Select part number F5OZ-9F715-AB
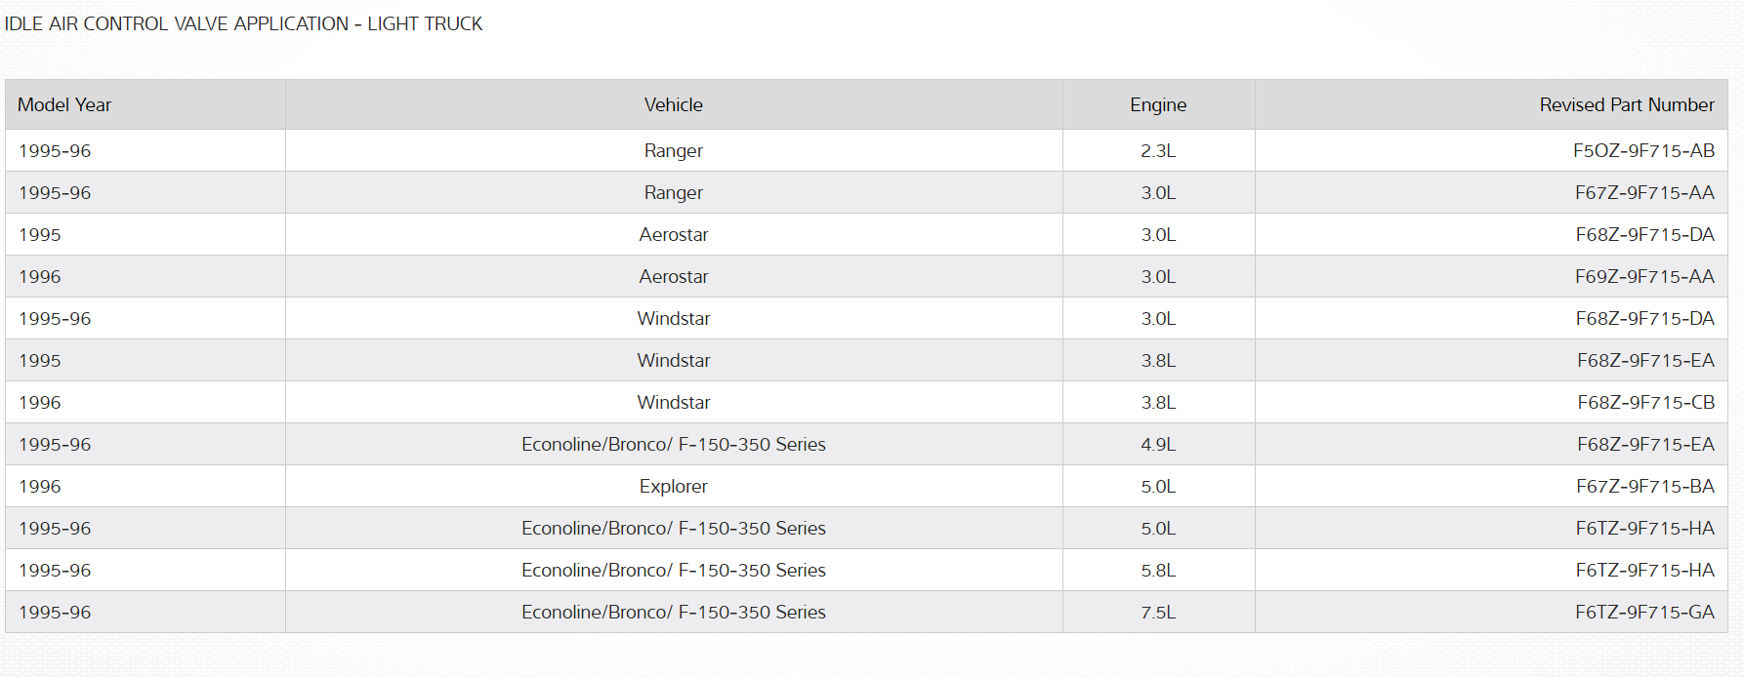The width and height of the screenshot is (1744, 677). [x=1643, y=150]
